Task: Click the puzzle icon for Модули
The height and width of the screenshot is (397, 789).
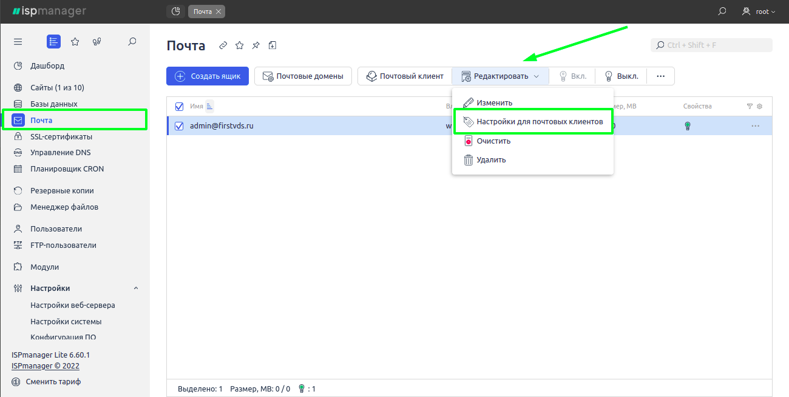Action: click(x=18, y=267)
